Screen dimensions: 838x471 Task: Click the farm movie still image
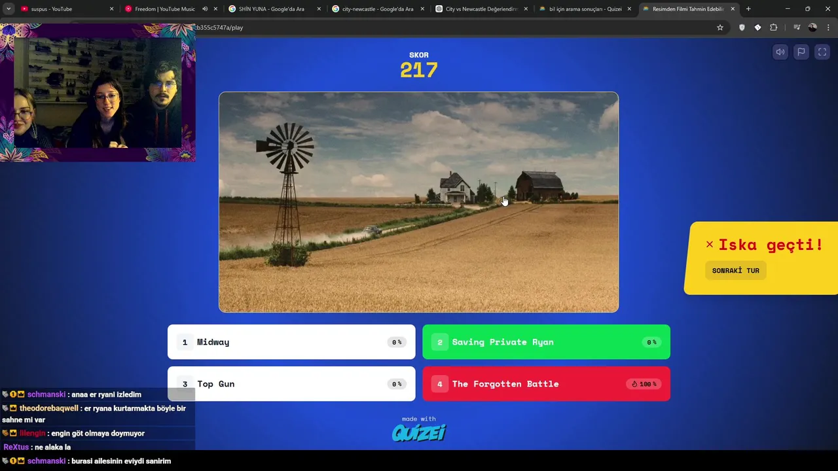tap(418, 202)
